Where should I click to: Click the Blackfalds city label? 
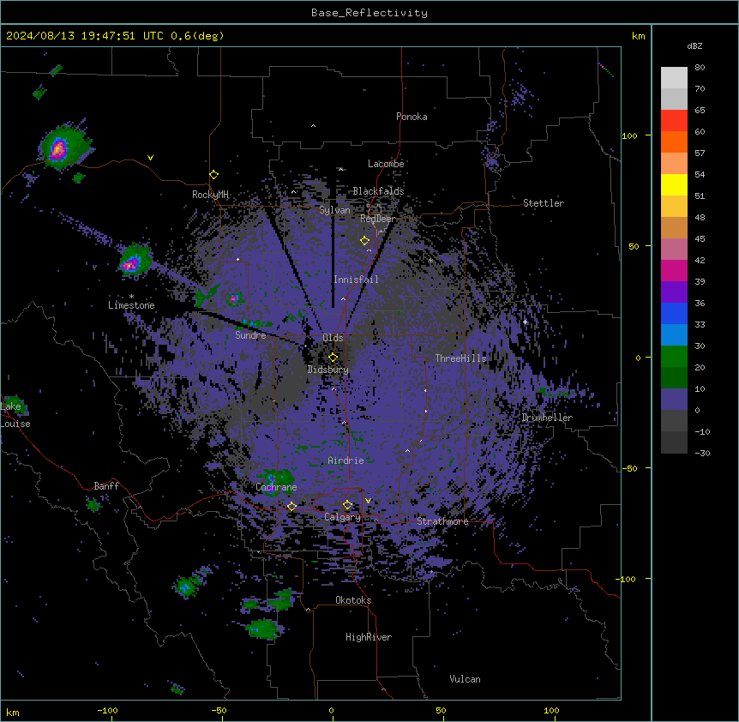(378, 191)
